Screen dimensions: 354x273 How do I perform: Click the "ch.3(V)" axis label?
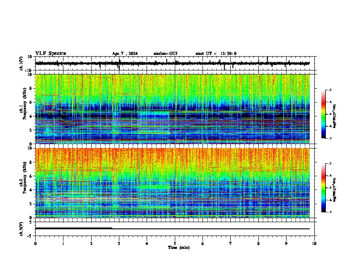[21, 229]
